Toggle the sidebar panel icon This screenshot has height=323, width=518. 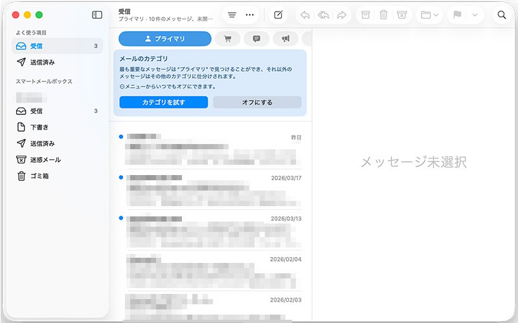tap(96, 15)
